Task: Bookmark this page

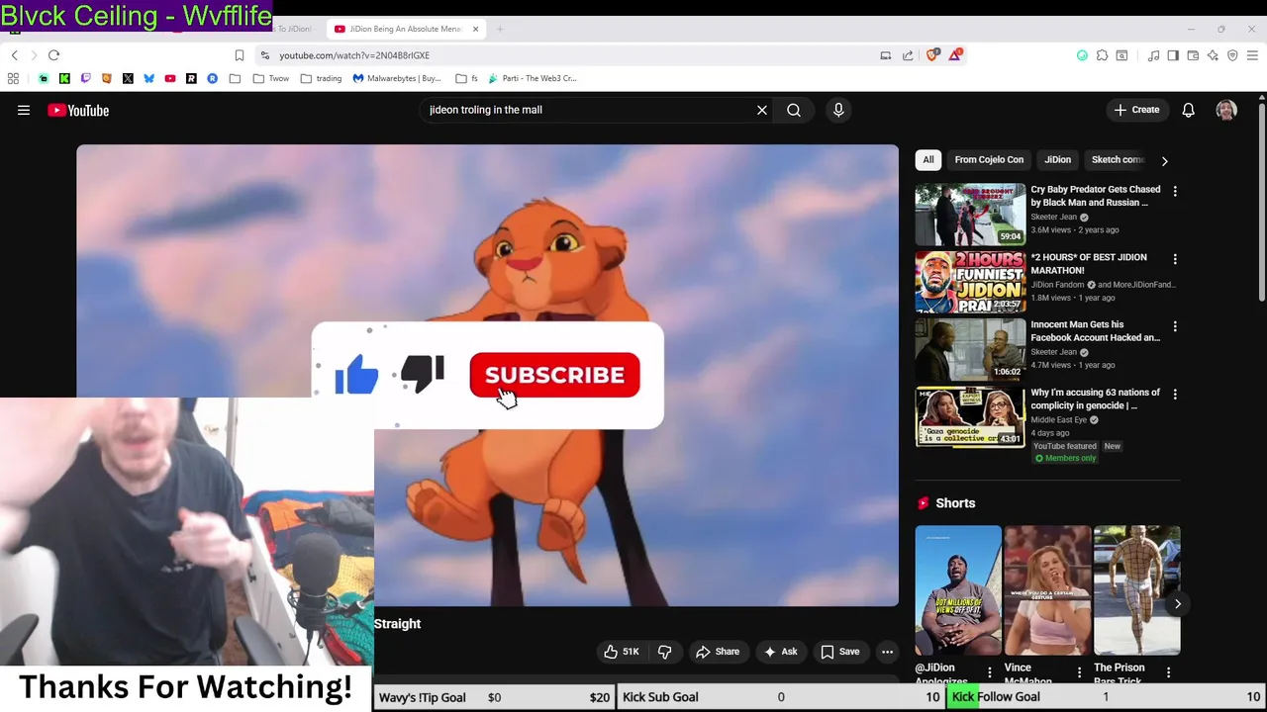Action: 239,55
